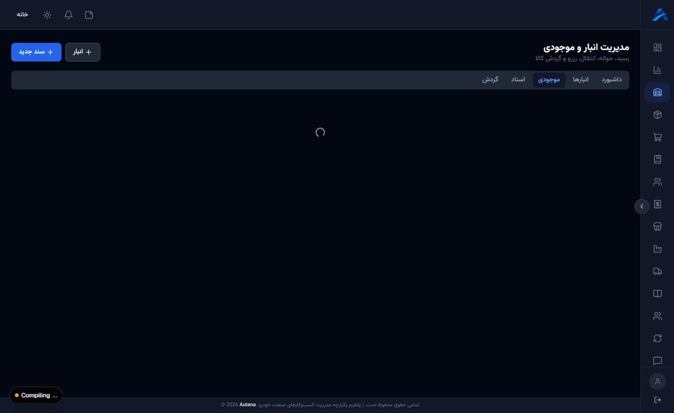674x413 pixels.
Task: Click the circular refresh arrows icon
Action: point(657,338)
